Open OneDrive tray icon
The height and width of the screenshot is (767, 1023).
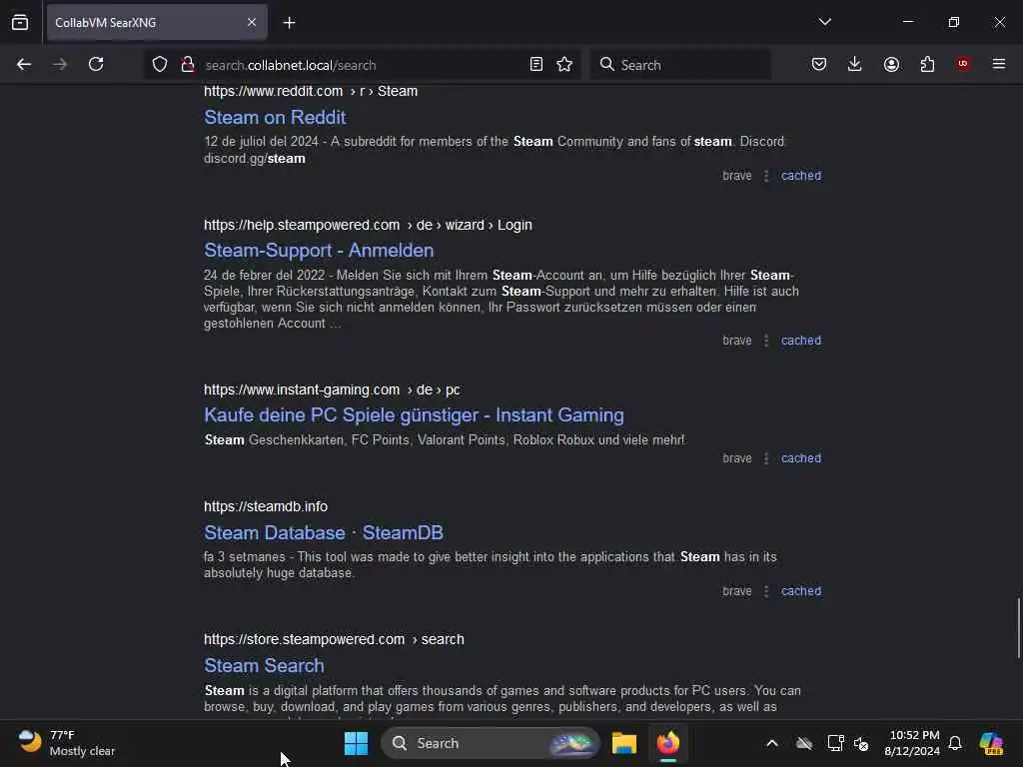804,743
